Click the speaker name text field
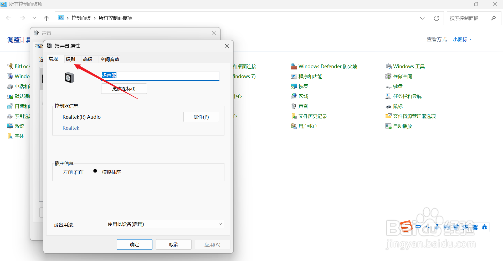The height and width of the screenshot is (261, 503). click(x=160, y=76)
